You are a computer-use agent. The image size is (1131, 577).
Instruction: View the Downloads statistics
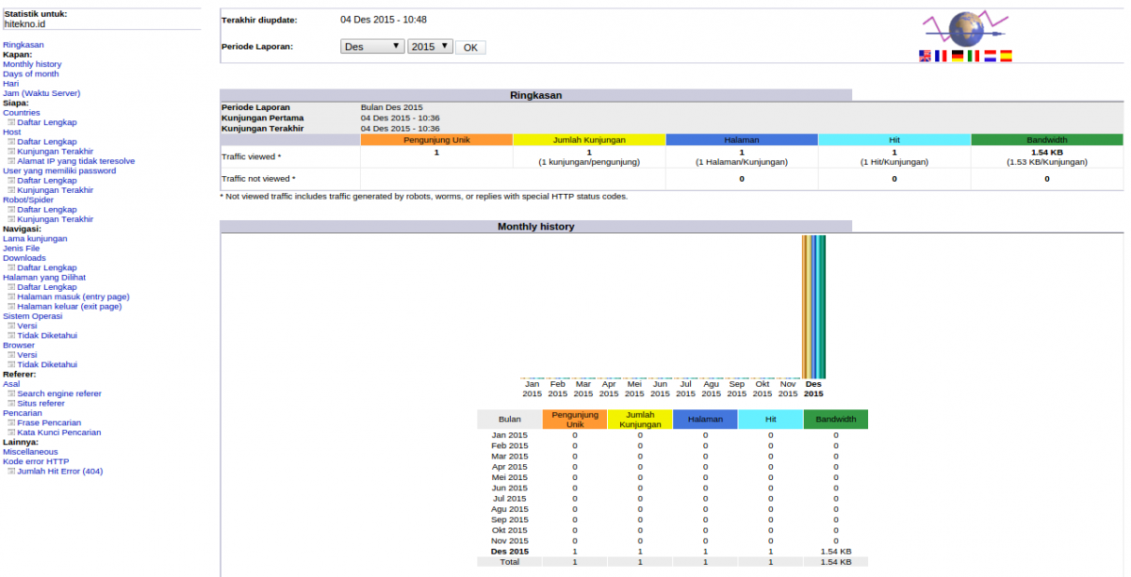point(24,257)
